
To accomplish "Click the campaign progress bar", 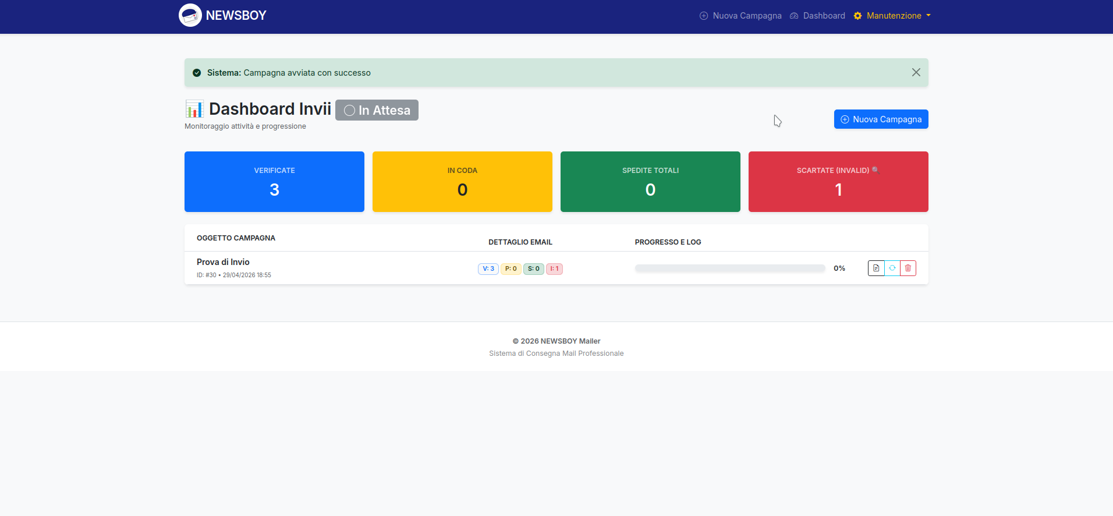I will point(730,268).
